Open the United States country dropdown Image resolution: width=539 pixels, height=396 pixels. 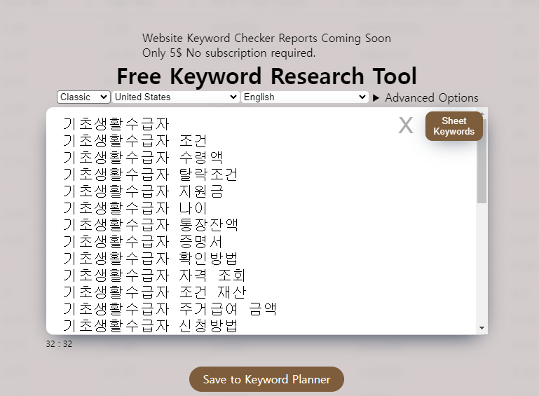tap(175, 97)
